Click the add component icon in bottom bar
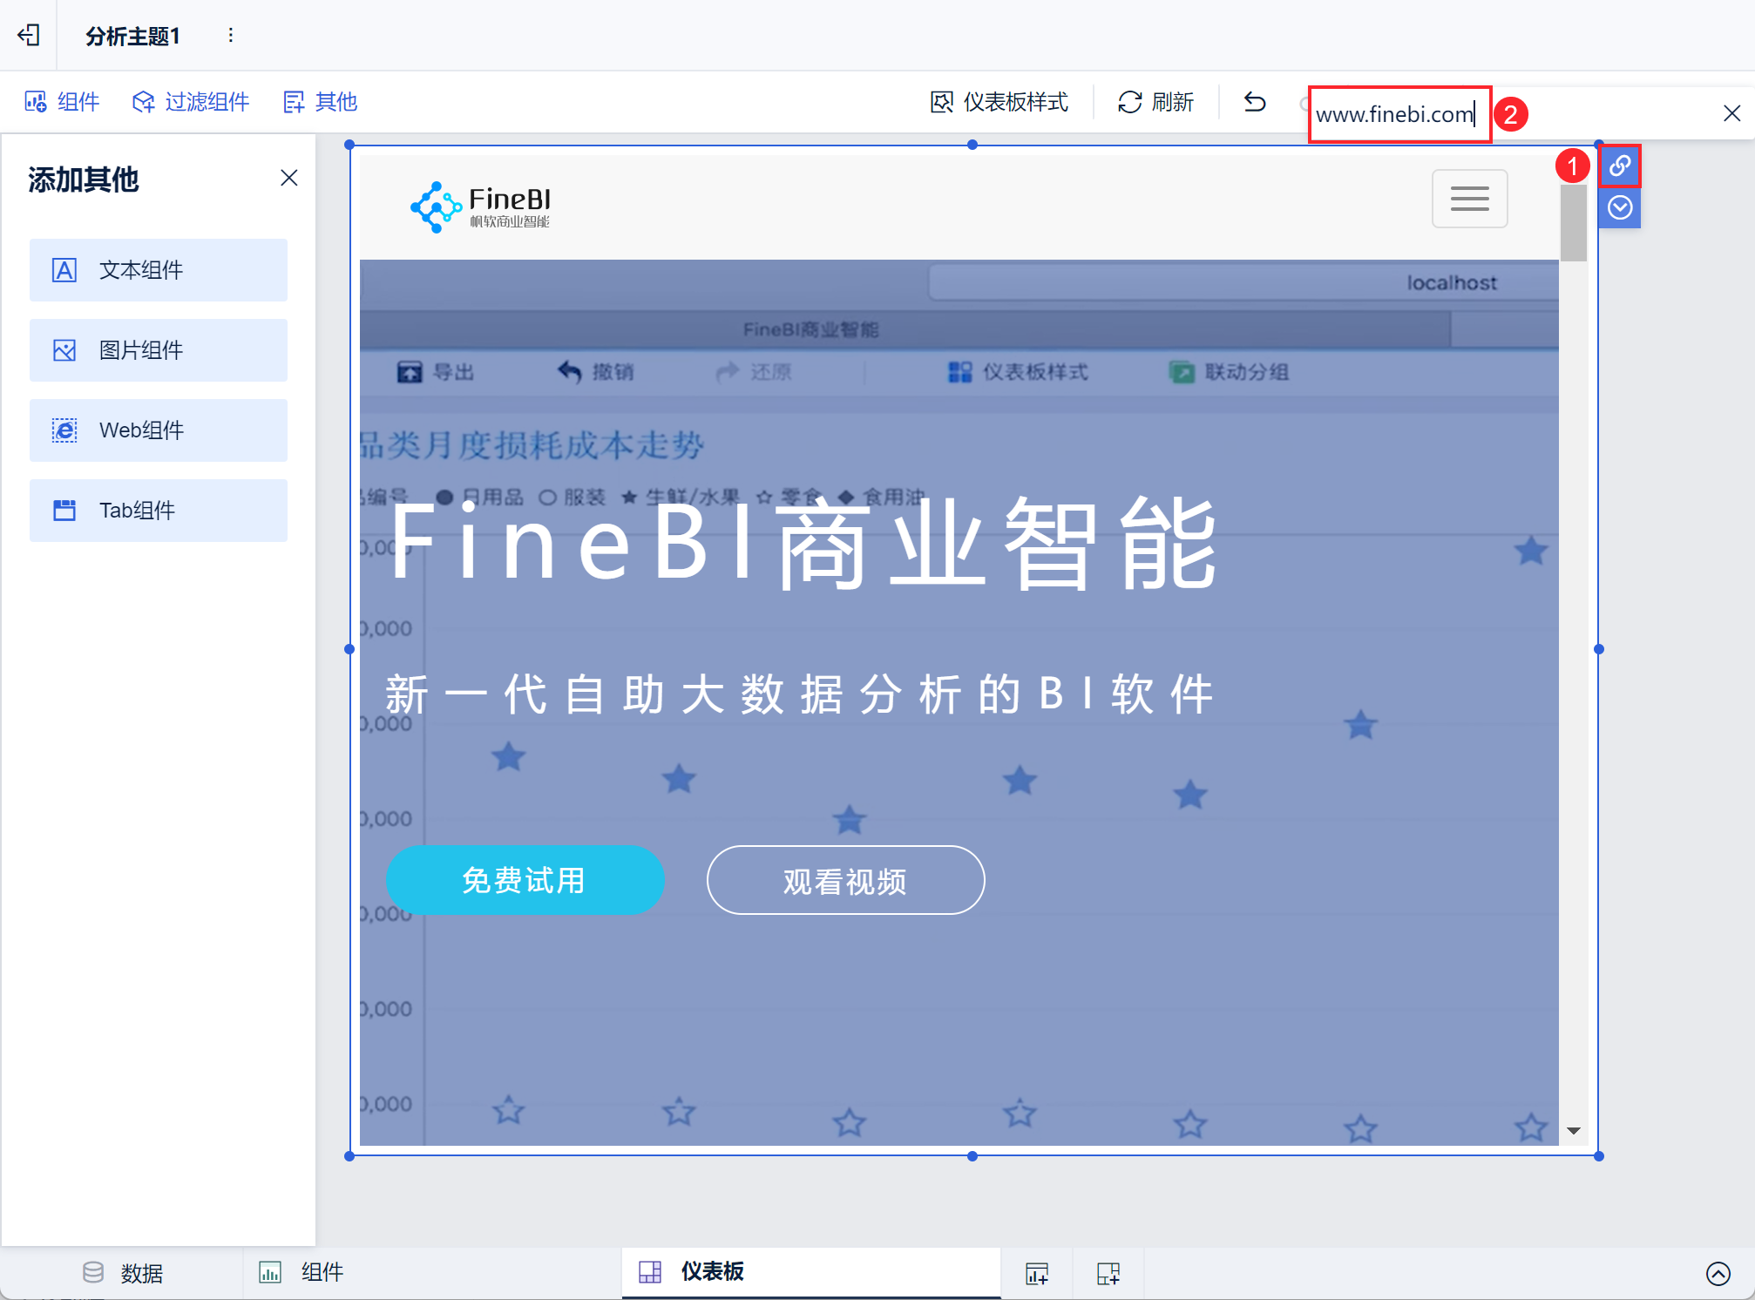The height and width of the screenshot is (1300, 1755). point(1037,1273)
